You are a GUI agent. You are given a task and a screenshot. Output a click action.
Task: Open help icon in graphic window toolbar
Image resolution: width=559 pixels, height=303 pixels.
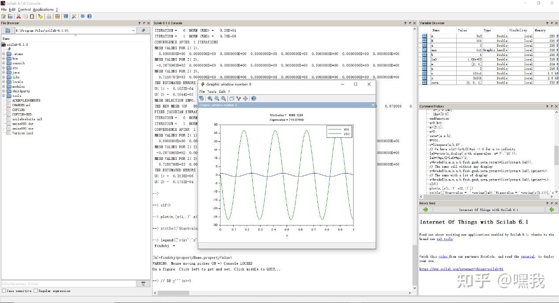click(x=253, y=99)
